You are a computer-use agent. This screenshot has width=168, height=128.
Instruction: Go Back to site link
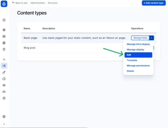(20, 3)
